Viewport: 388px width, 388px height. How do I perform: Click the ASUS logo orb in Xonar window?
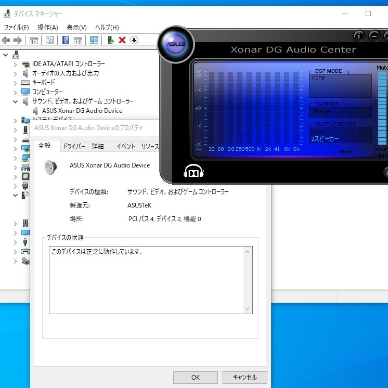pos(176,44)
